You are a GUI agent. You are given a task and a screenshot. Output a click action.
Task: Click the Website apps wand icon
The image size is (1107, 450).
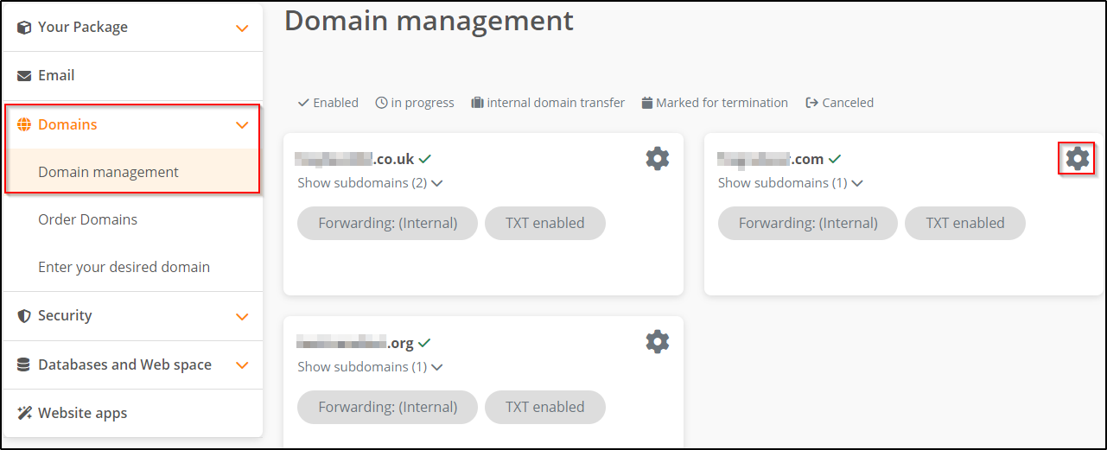tap(24, 413)
